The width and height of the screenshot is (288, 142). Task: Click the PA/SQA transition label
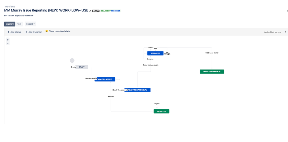[x=167, y=54]
